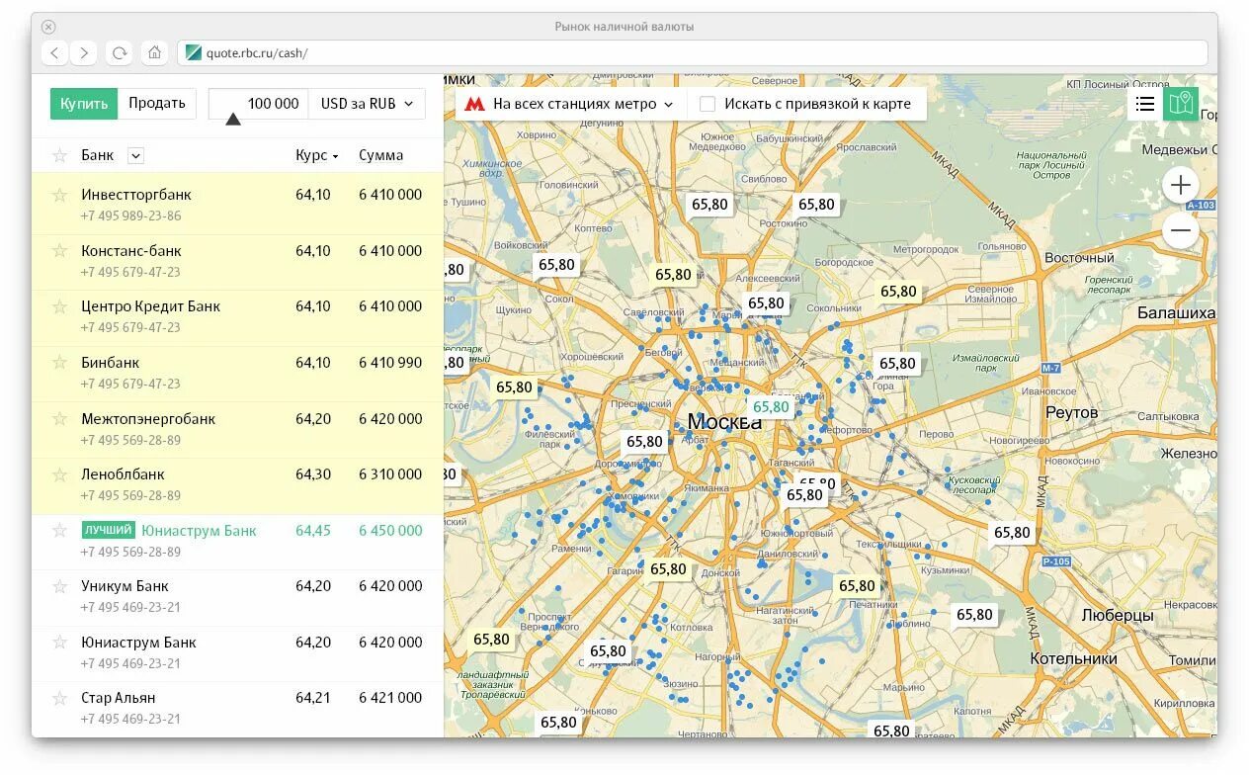Select the 65,80 marker near Печатники
This screenshot has height=775, width=1249.
pos(857,586)
